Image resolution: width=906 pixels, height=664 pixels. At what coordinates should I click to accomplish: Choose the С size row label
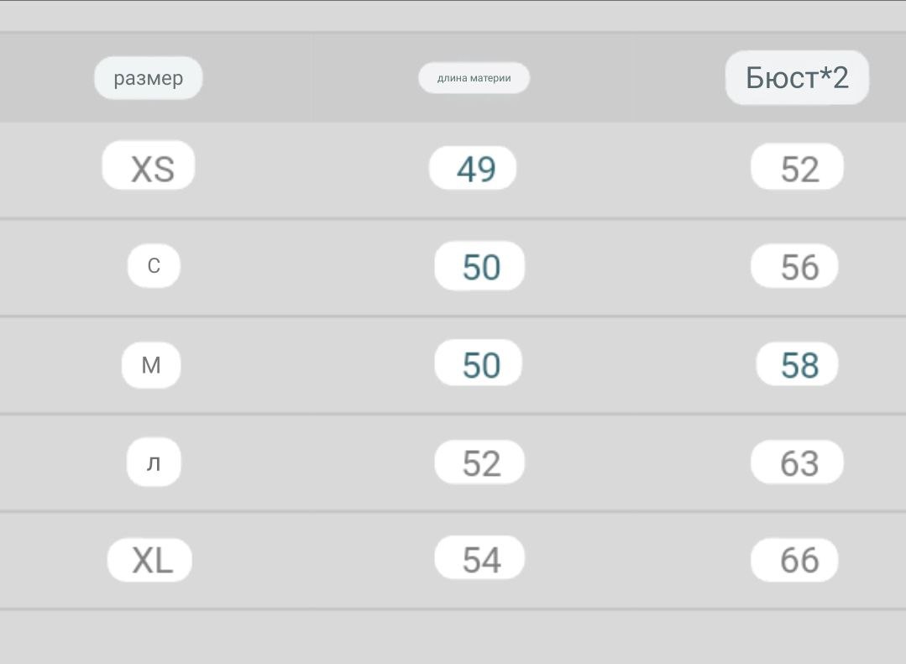[x=154, y=266]
